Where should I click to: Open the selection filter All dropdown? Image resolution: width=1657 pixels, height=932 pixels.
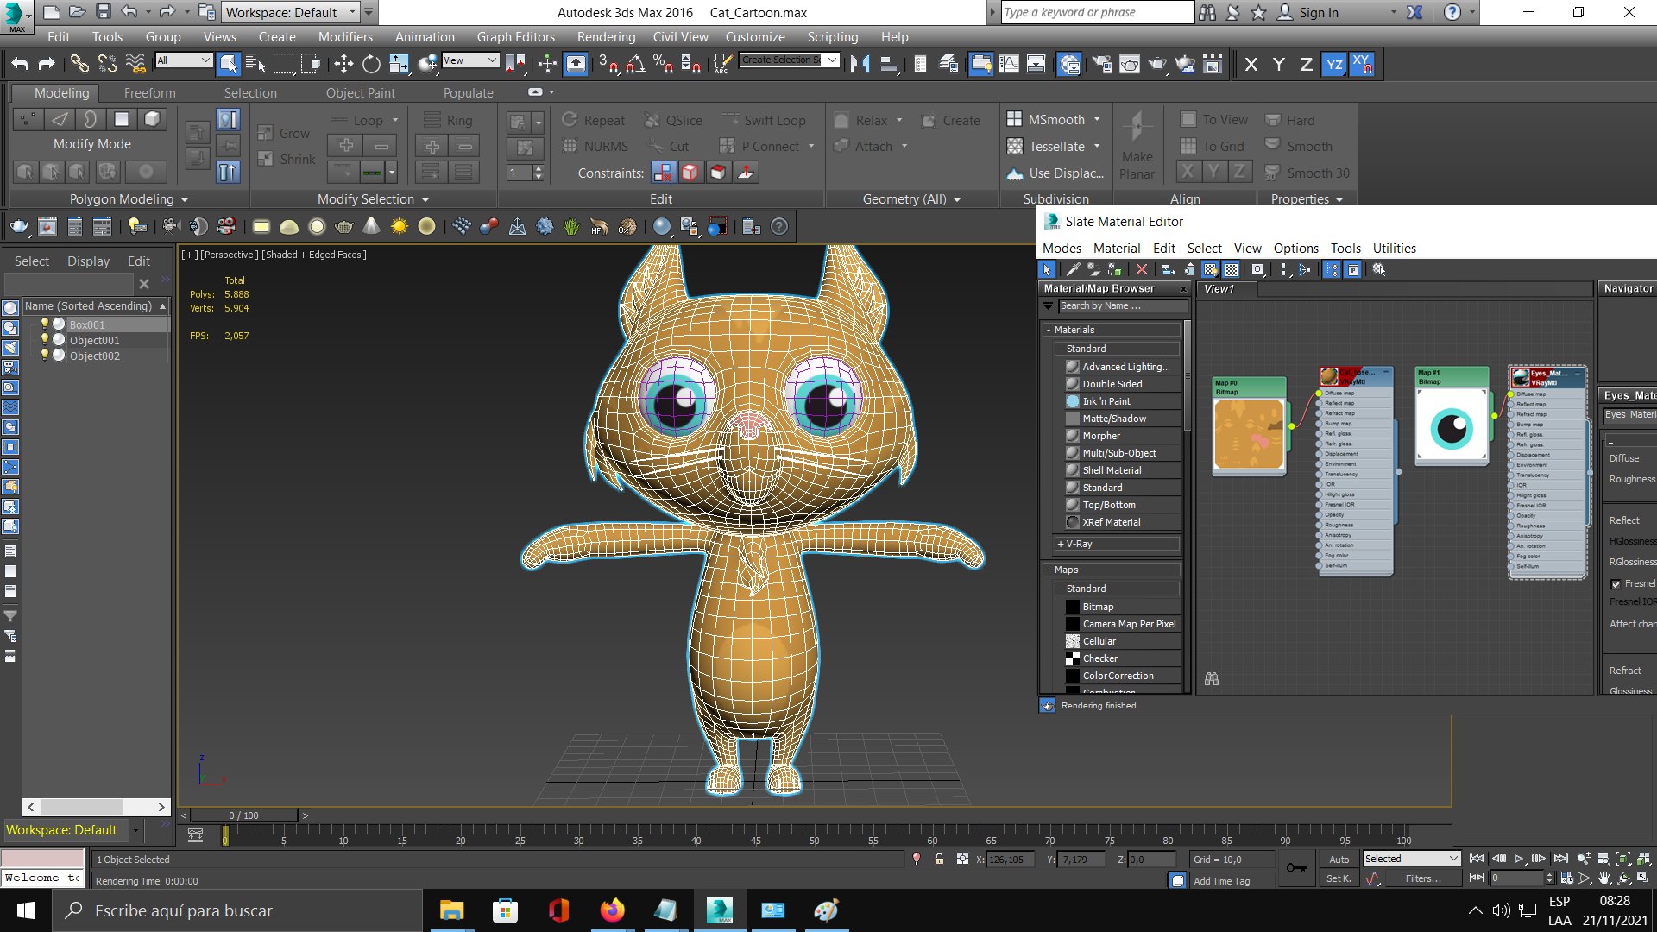184,60
